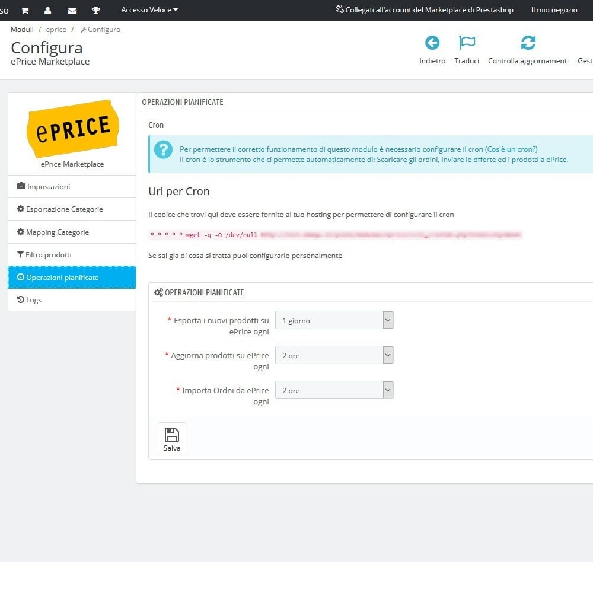Click the Configura breadcrumb item

coord(100,30)
